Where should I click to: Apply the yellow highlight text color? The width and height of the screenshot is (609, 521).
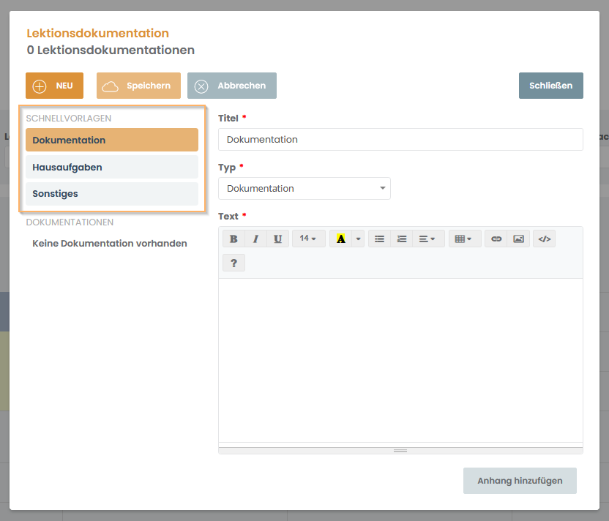[x=340, y=239]
